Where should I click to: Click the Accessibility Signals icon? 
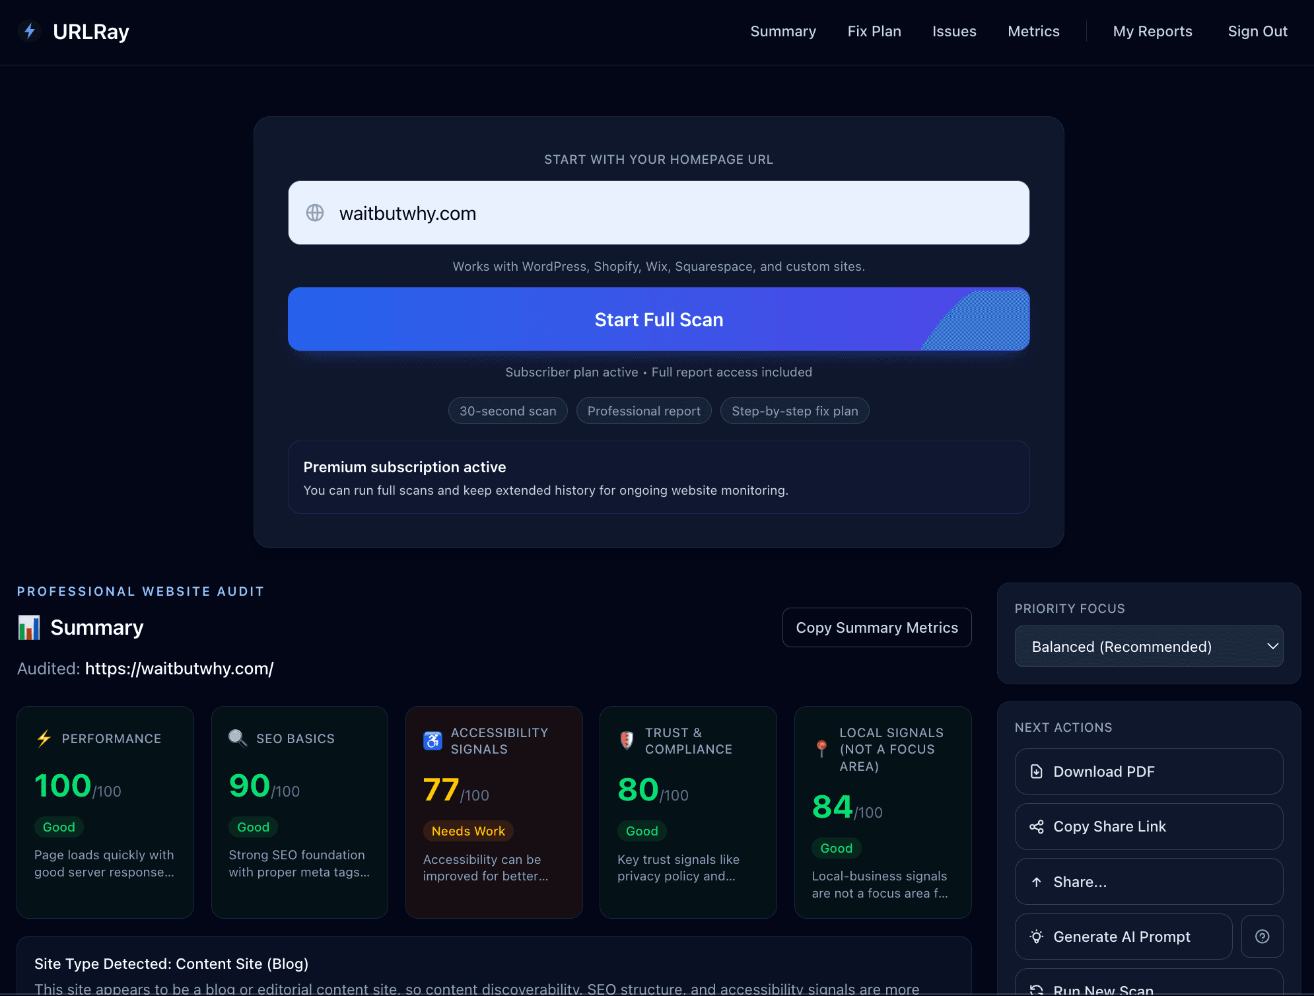click(432, 740)
